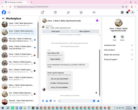Go back using the Marketplace arrow
This screenshot has width=138, height=110.
click(3, 18)
